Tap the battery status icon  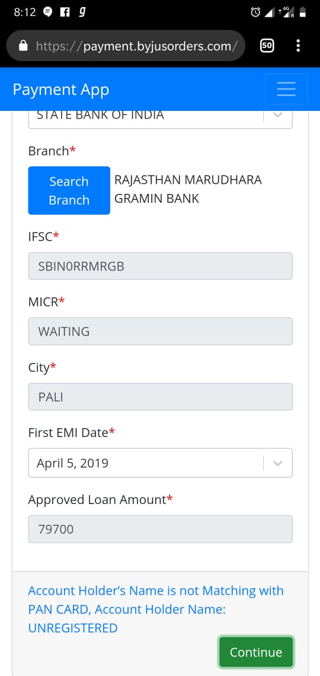tap(303, 12)
